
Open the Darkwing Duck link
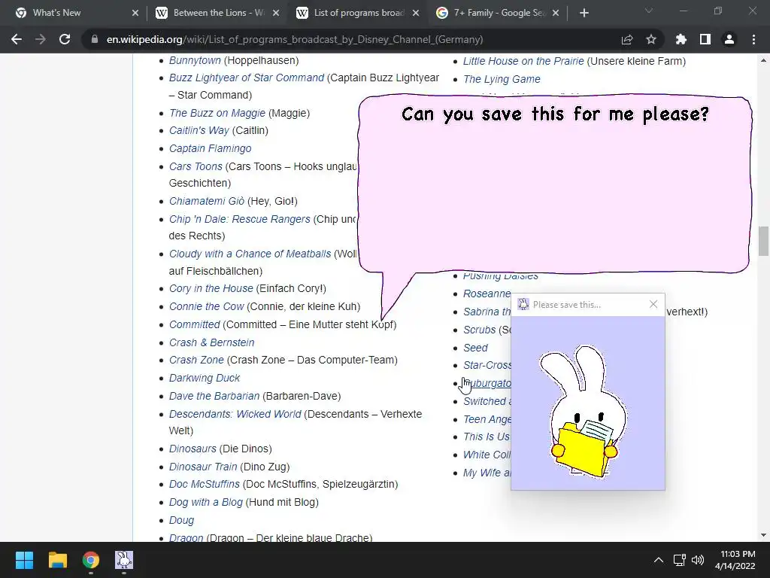[205, 378]
